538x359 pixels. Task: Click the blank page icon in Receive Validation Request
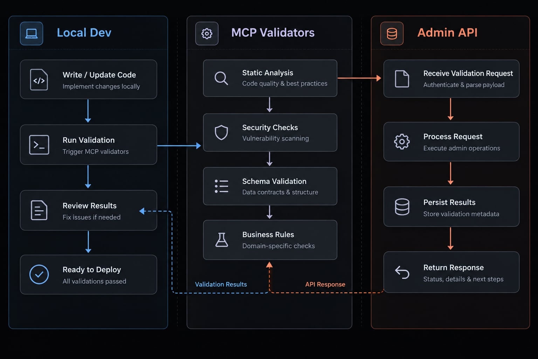point(402,79)
